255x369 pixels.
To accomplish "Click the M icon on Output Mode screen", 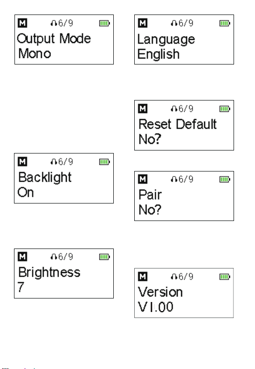I will [22, 23].
